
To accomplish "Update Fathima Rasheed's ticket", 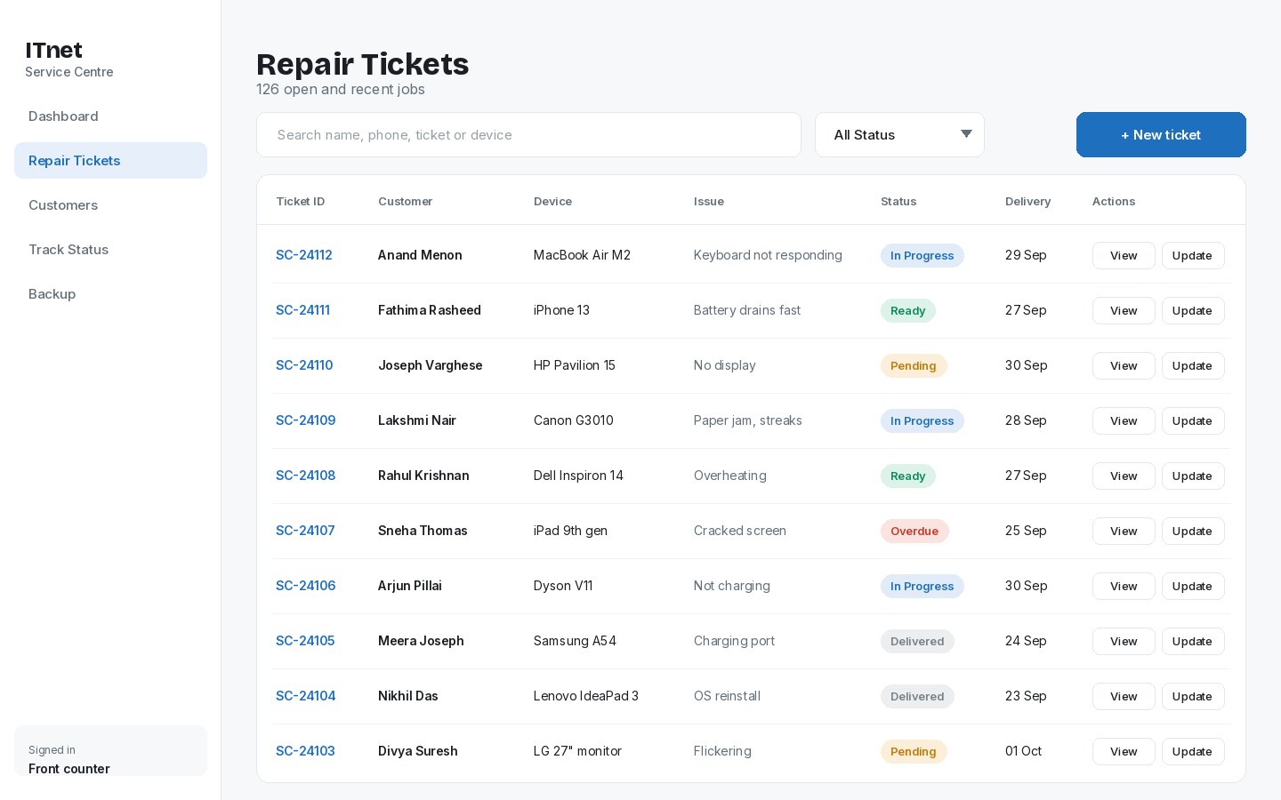I will pos(1193,310).
